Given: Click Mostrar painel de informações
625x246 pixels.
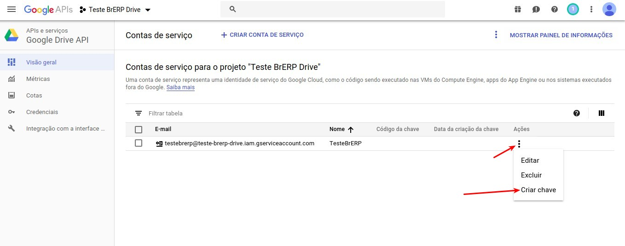Looking at the screenshot, I should [561, 35].
